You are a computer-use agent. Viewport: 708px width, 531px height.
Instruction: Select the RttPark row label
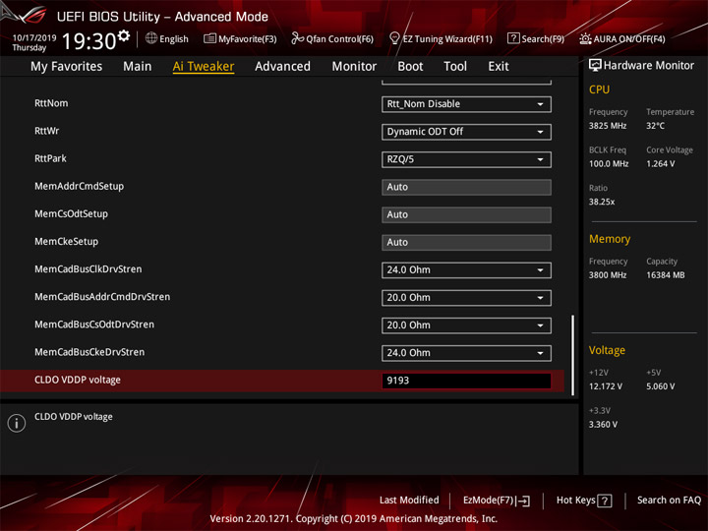click(x=50, y=158)
